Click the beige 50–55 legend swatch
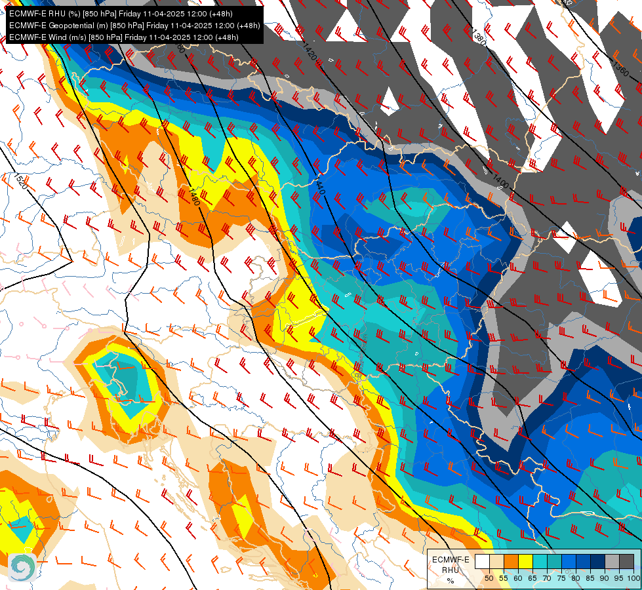 496,561
